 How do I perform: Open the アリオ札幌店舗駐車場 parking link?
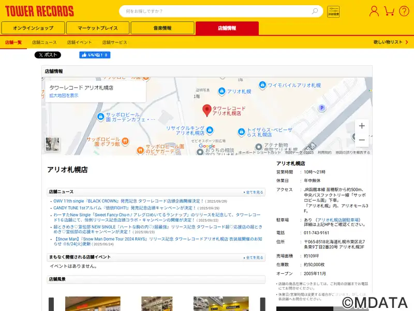(338, 220)
